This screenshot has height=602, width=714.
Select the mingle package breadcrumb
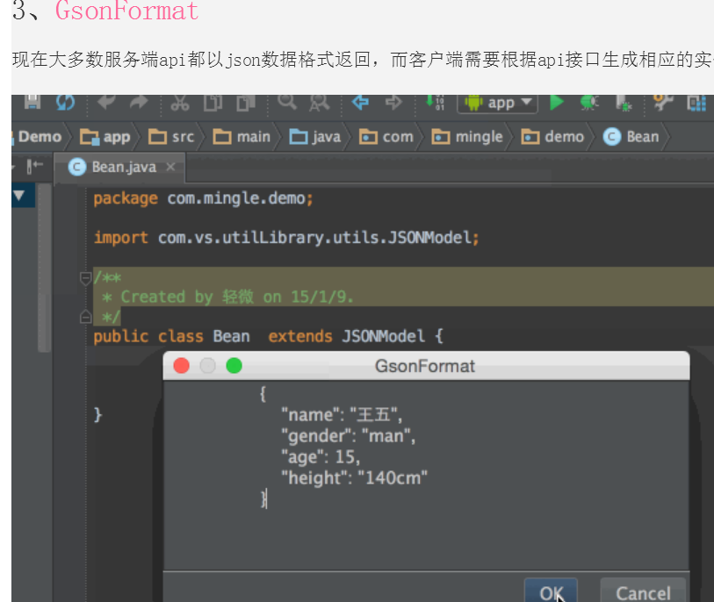(x=467, y=137)
